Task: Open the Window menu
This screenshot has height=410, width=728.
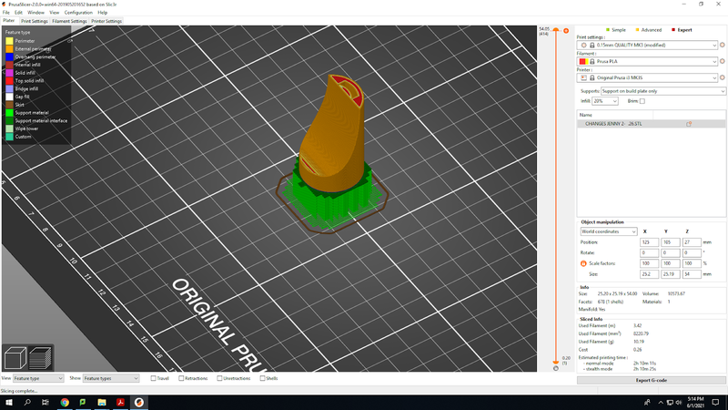Action: pyautogui.click(x=35, y=13)
